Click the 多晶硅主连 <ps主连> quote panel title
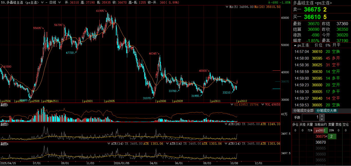 coord(312,3)
